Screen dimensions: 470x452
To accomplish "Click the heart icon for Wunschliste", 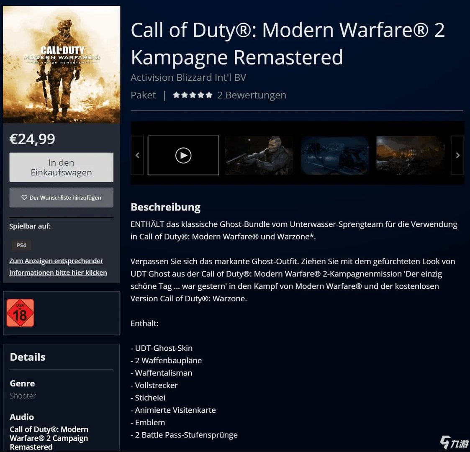I will pos(24,198).
